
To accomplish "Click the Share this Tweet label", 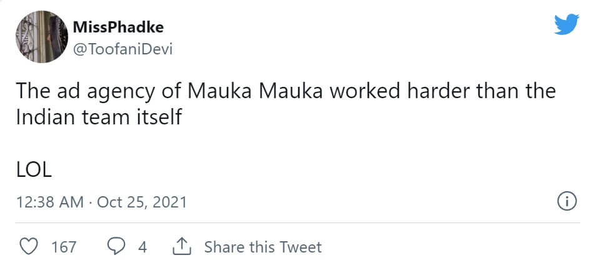I will (263, 247).
